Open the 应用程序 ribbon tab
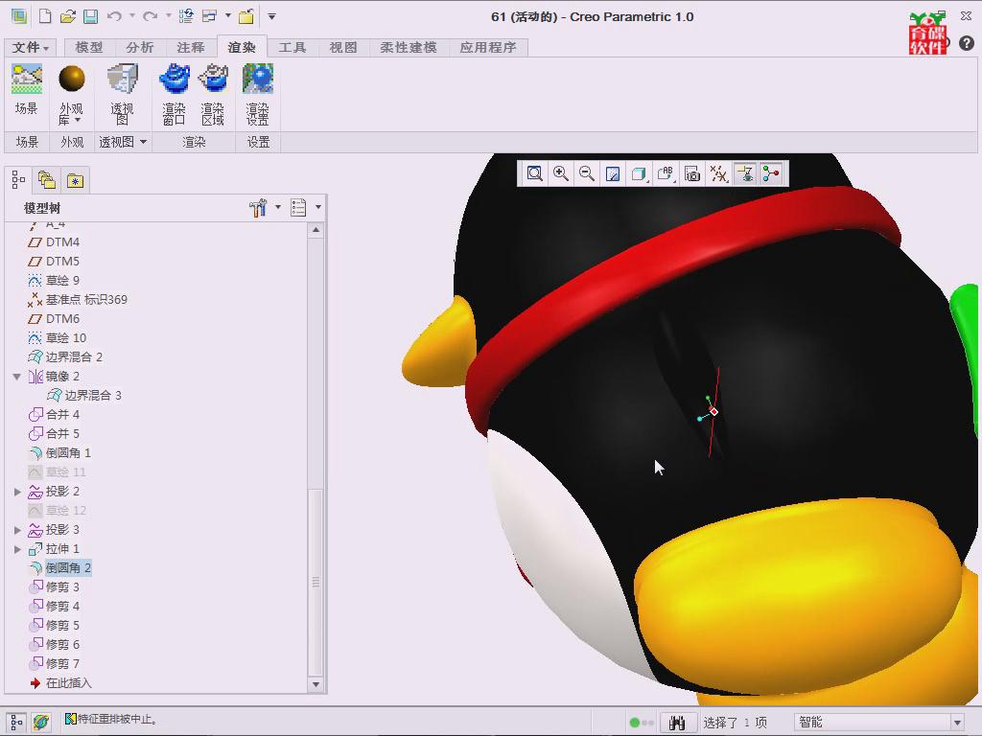Screen dimensions: 982x736 pos(488,48)
